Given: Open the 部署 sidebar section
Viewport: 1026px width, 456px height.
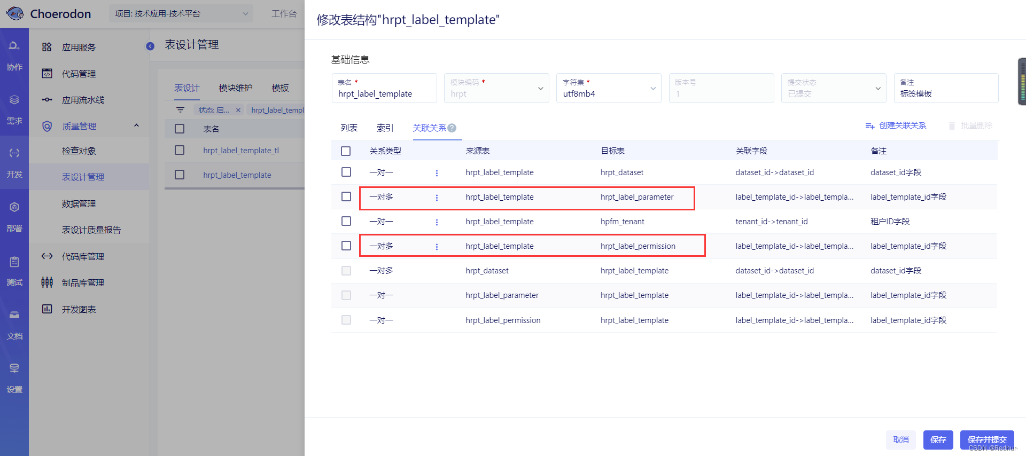Looking at the screenshot, I should point(14,217).
